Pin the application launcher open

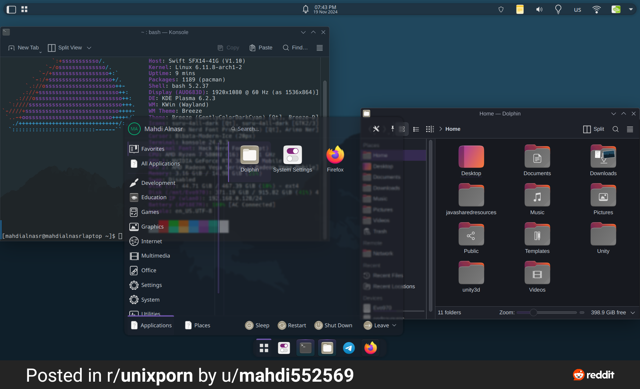(x=393, y=129)
